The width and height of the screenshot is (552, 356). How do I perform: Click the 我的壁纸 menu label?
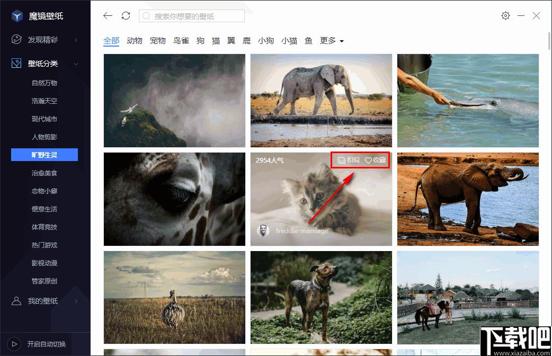click(42, 301)
